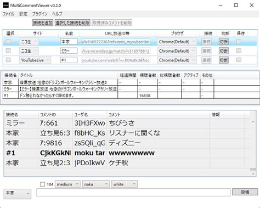Open the white color dropdown
The width and height of the screenshot is (260, 208).
coord(125,184)
